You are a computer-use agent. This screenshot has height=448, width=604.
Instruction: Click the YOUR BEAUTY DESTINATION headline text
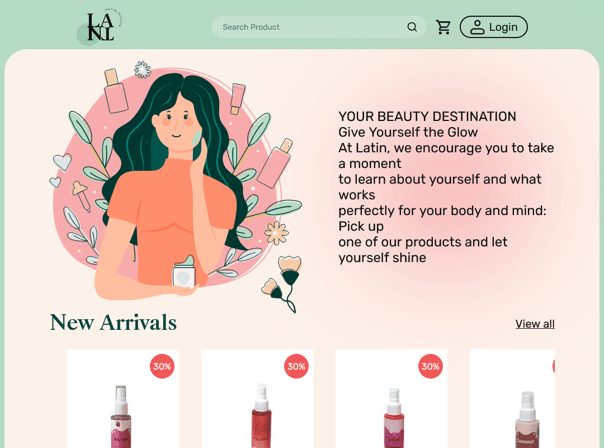click(x=427, y=116)
